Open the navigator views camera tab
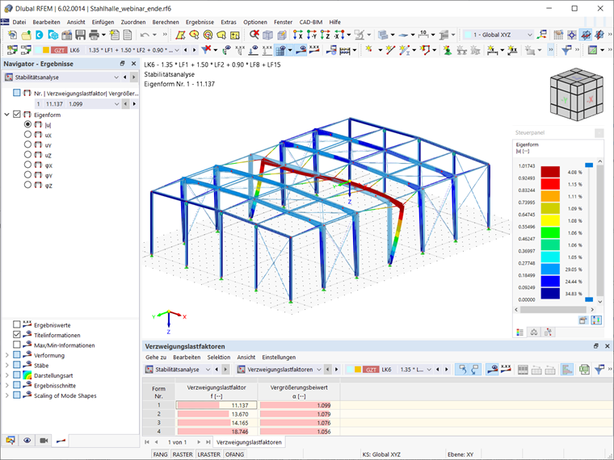Viewport: 614px width, 460px height. coord(44,441)
